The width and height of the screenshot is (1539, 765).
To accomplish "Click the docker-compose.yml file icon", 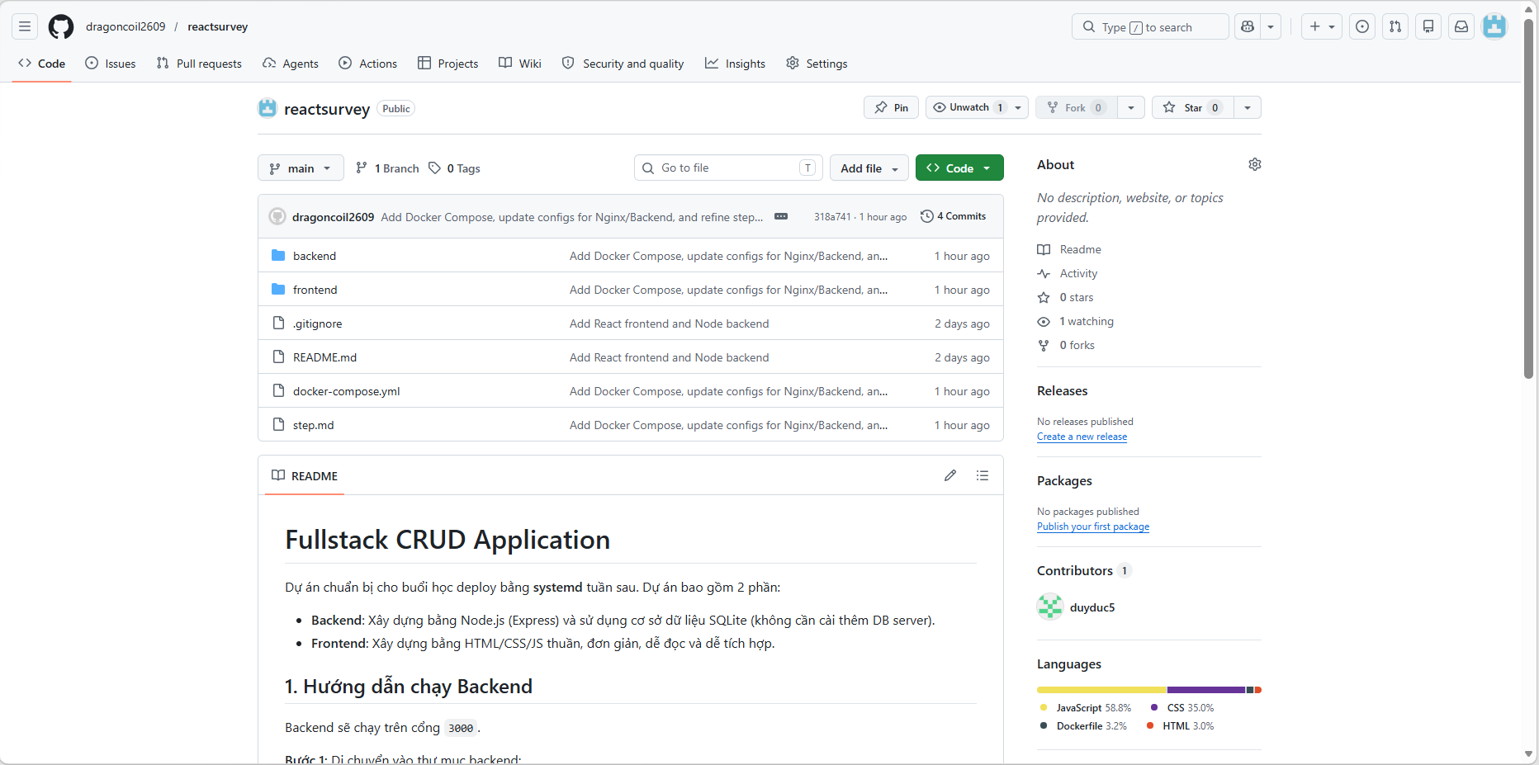I will tap(278, 391).
